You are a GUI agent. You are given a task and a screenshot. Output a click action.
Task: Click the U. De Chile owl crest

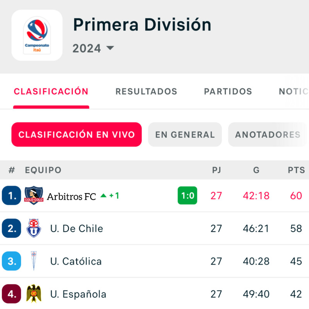34,228
